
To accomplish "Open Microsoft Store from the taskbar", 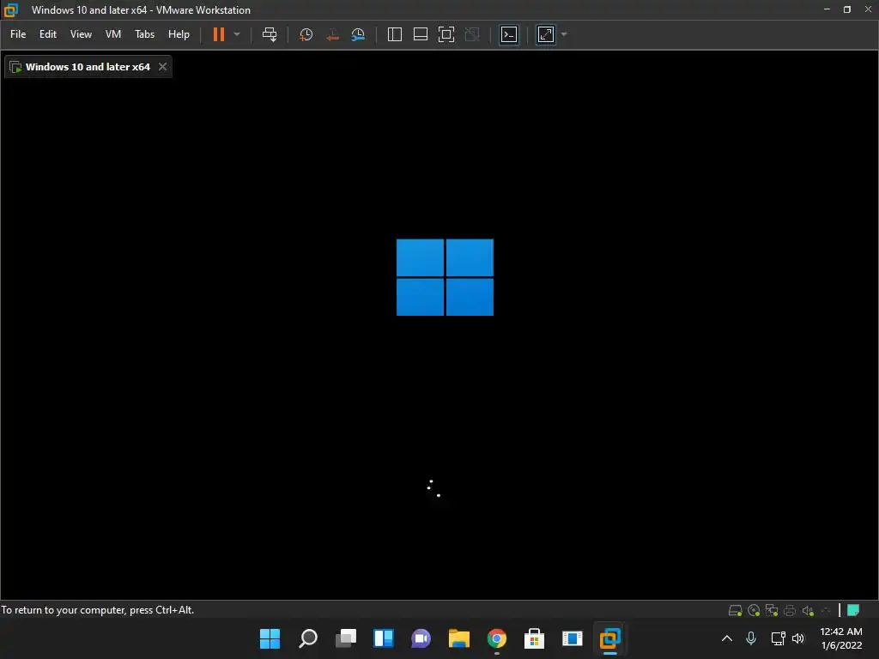I will [x=534, y=638].
